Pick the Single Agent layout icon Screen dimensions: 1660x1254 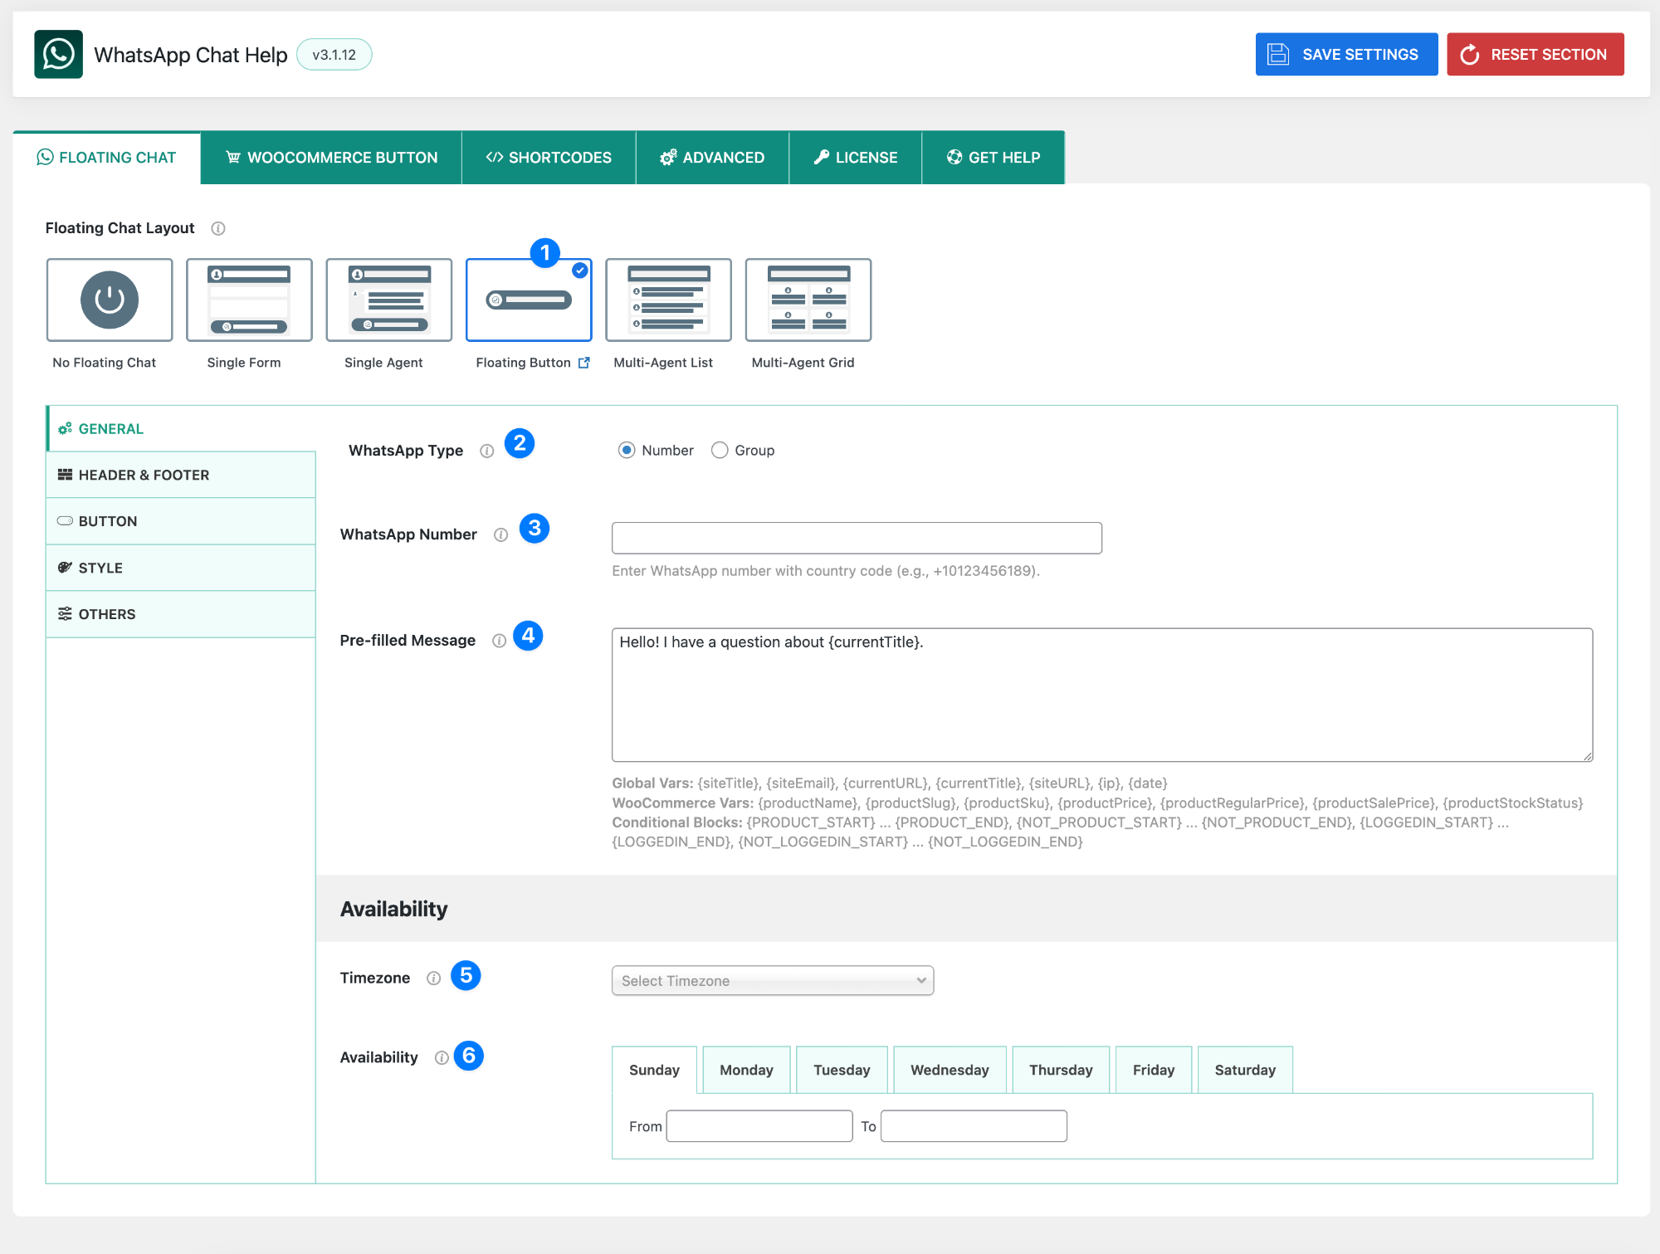pyautogui.click(x=388, y=300)
